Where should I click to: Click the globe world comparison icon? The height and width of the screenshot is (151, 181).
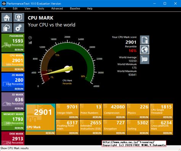click(145, 50)
